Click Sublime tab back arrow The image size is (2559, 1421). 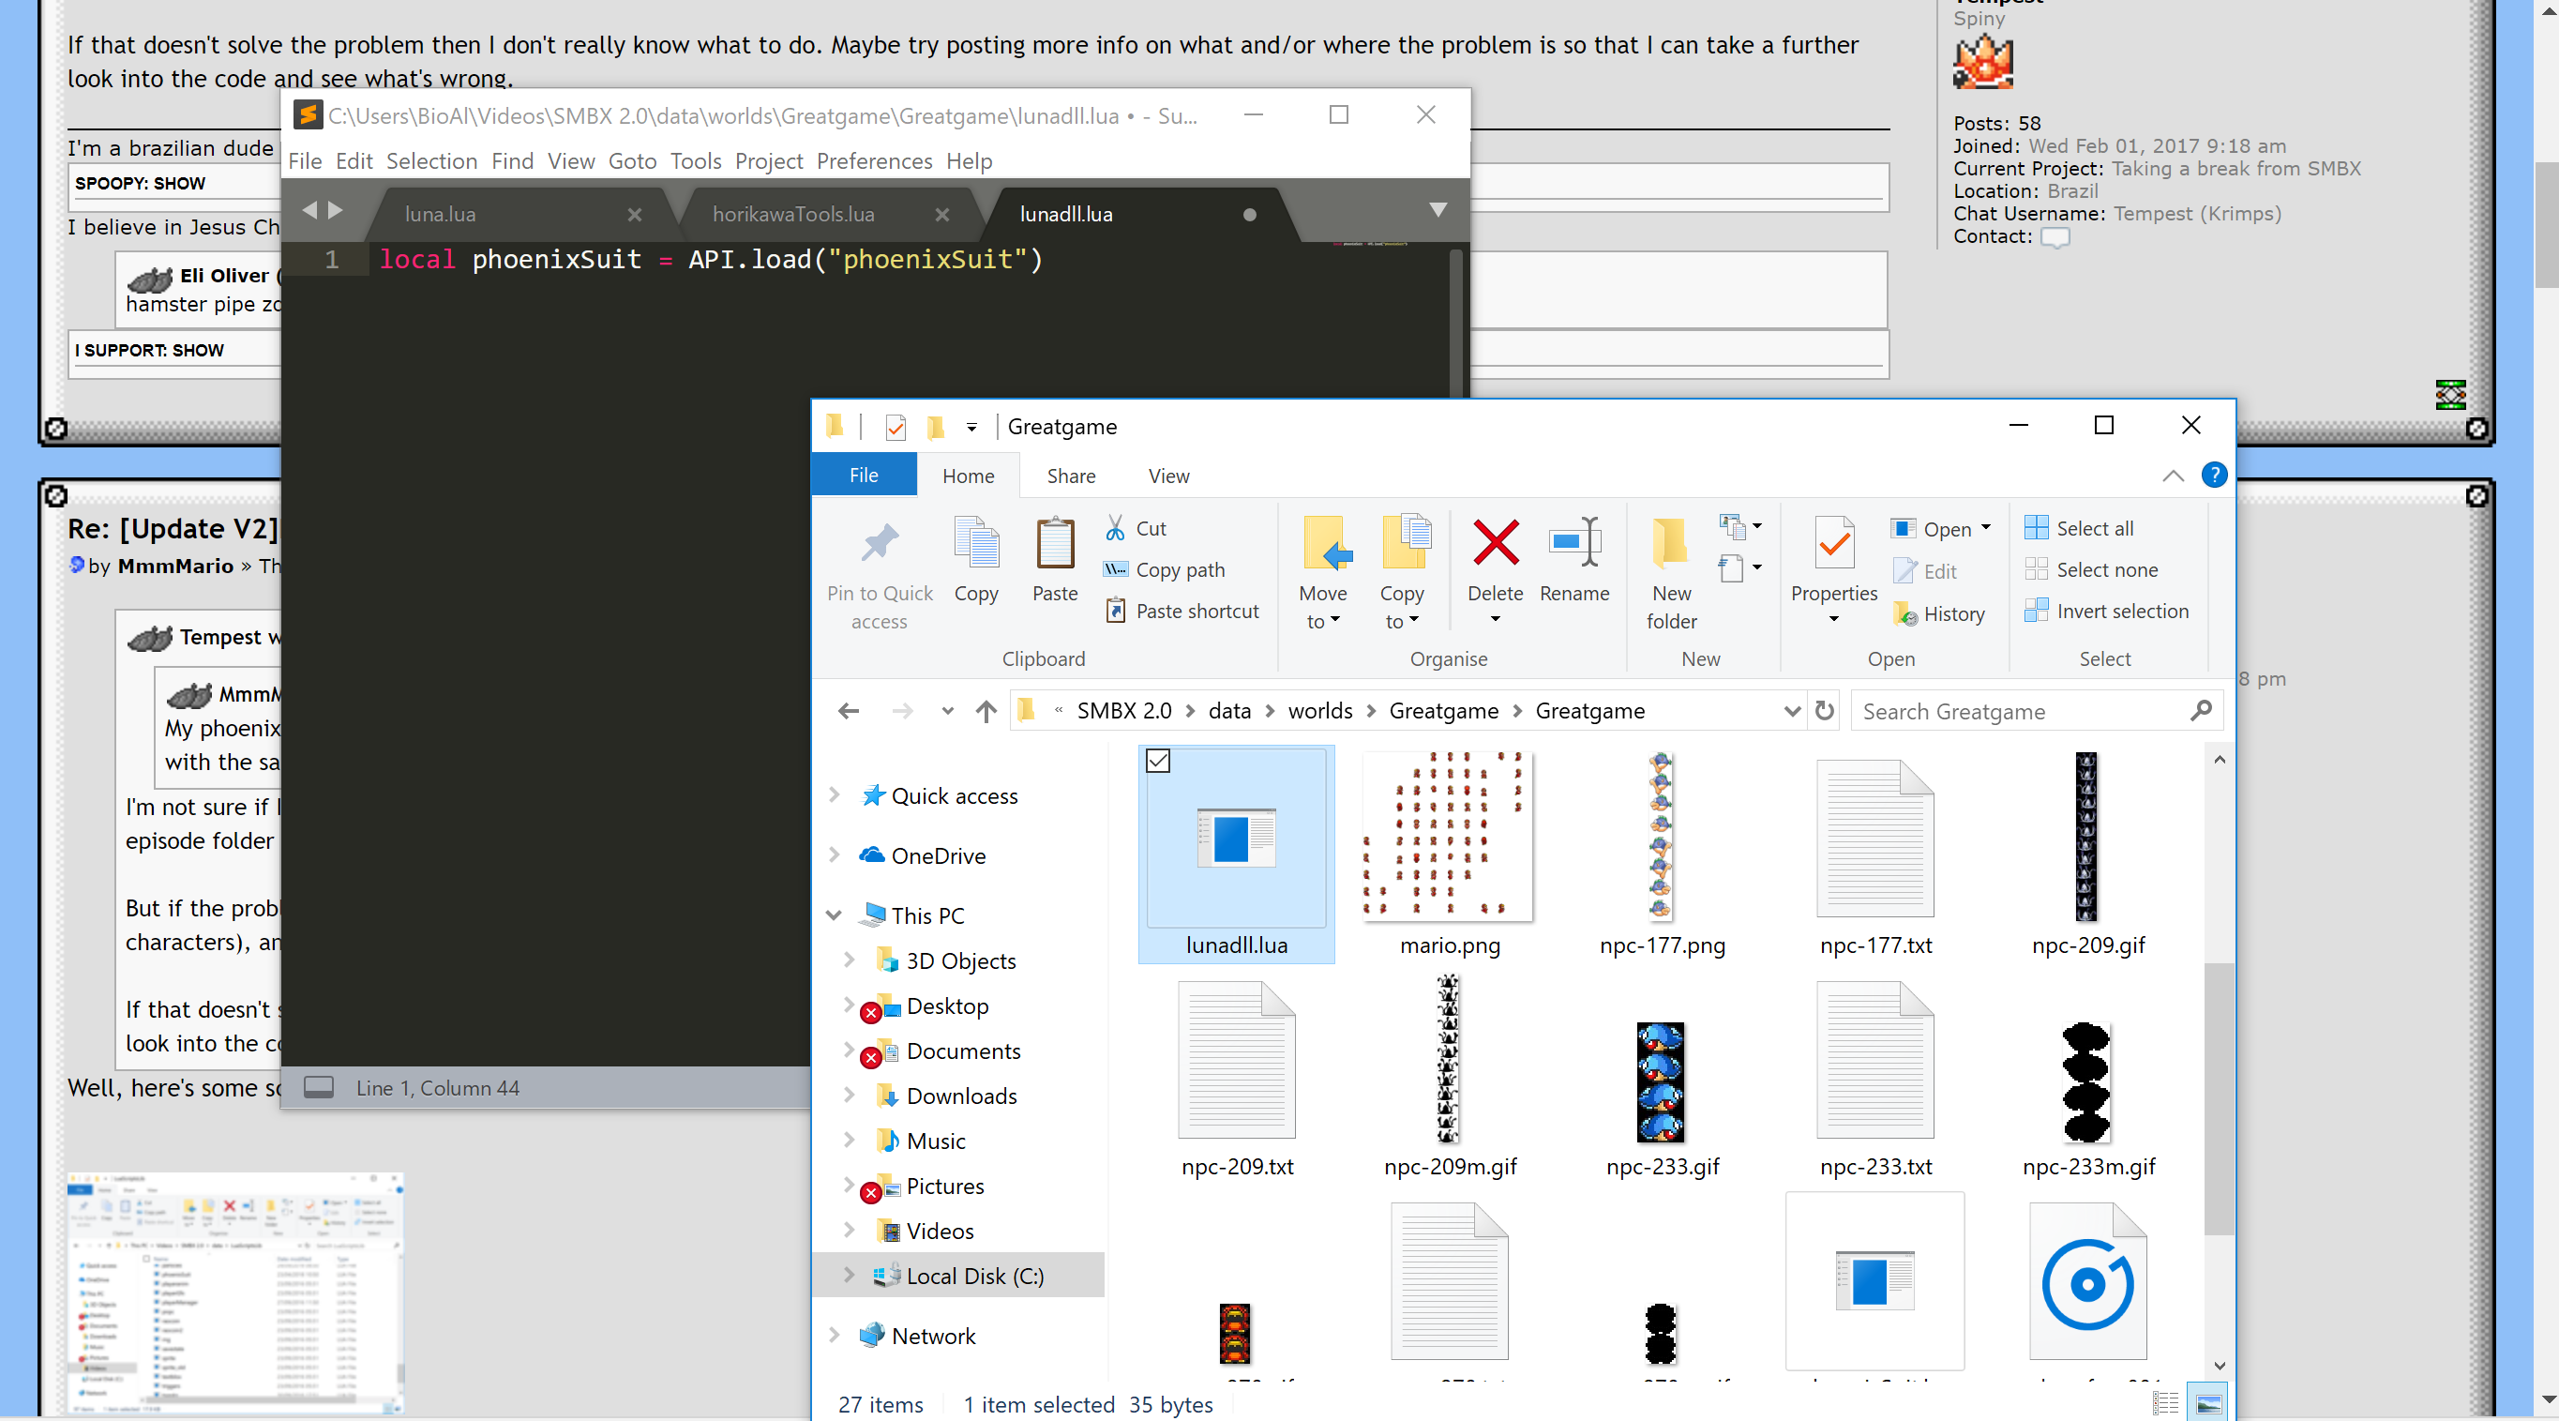[x=309, y=211]
